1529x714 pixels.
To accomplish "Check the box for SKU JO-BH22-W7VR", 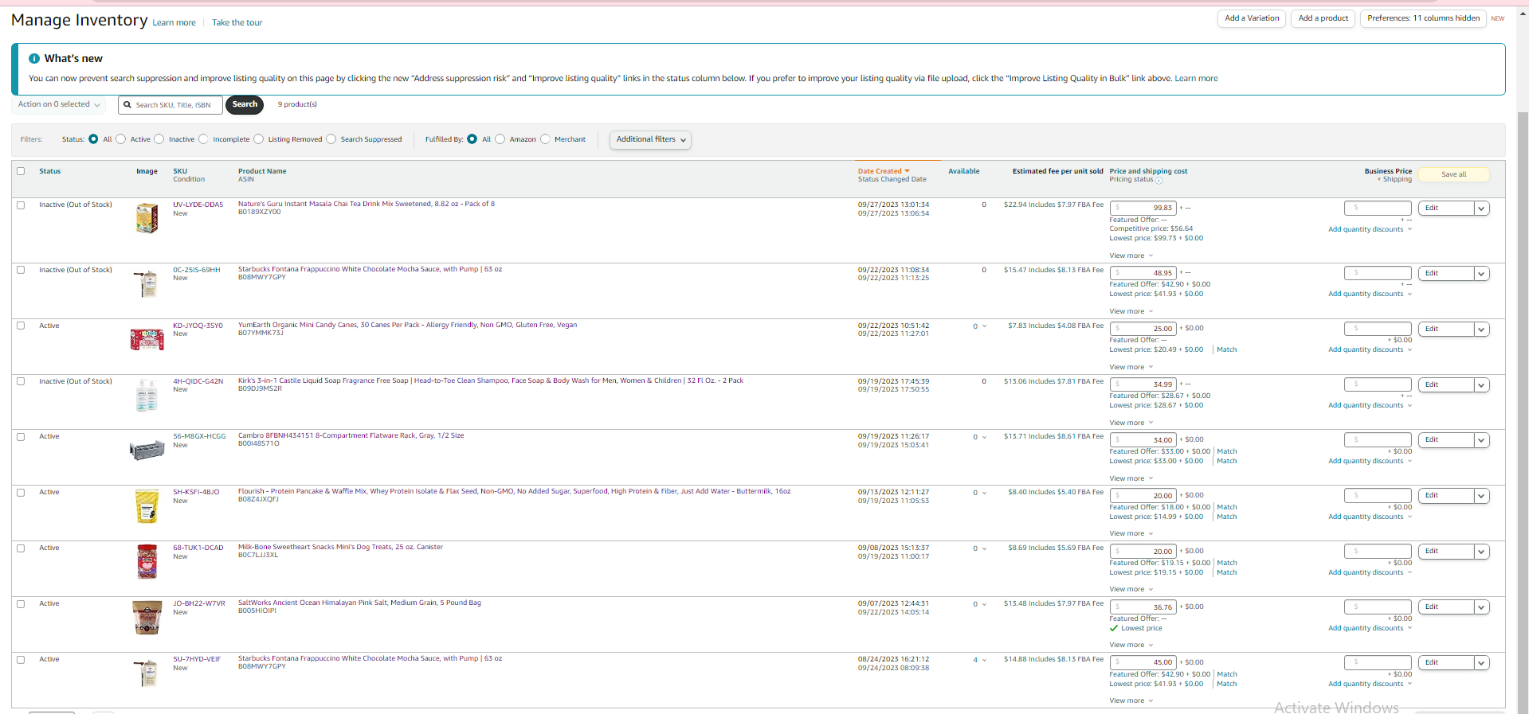I will click(x=21, y=604).
